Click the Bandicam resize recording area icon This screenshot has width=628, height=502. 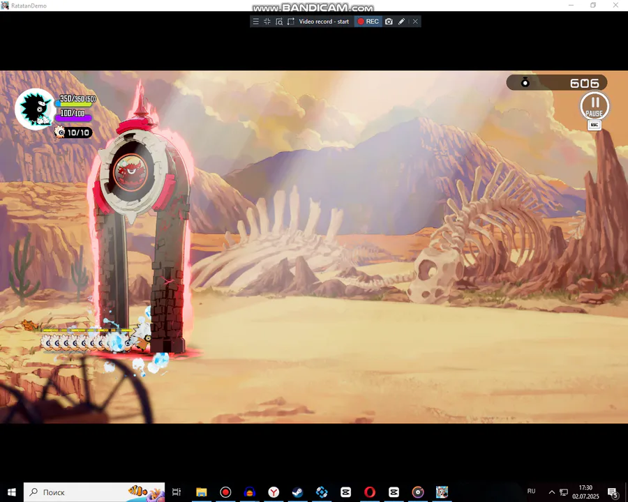point(291,22)
